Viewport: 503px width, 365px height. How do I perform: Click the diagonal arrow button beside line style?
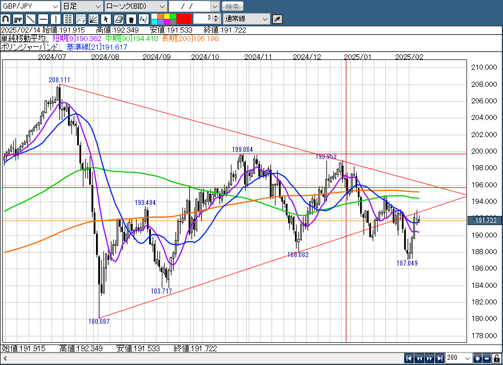277,19
